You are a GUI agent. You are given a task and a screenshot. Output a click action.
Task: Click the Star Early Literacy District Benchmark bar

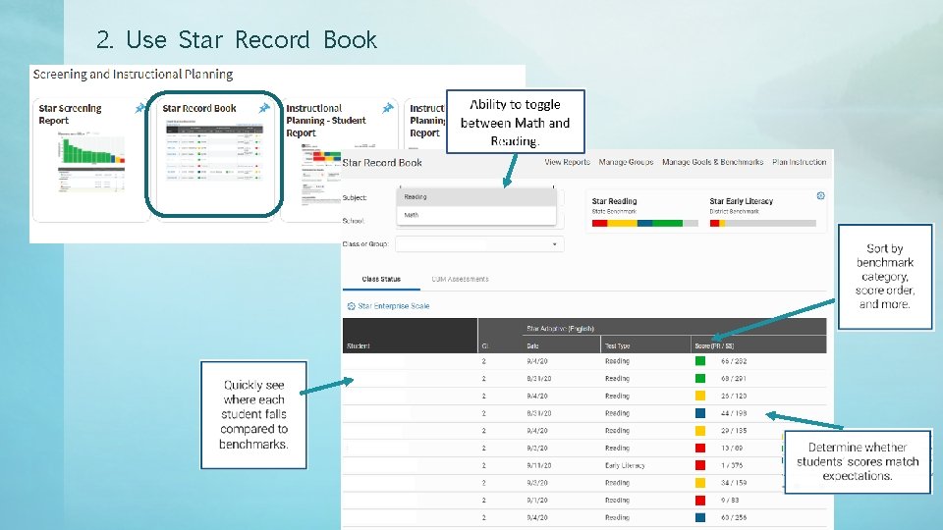[x=762, y=224]
